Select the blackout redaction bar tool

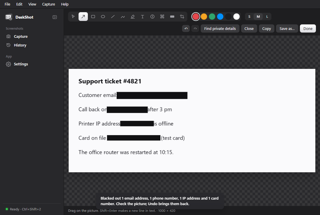click(x=172, y=17)
